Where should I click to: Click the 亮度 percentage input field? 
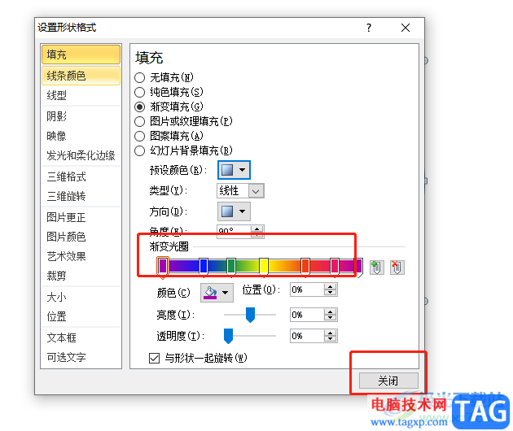click(x=307, y=315)
